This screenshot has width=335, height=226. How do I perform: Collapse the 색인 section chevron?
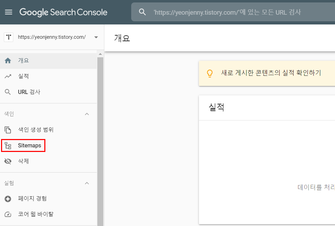click(x=87, y=114)
